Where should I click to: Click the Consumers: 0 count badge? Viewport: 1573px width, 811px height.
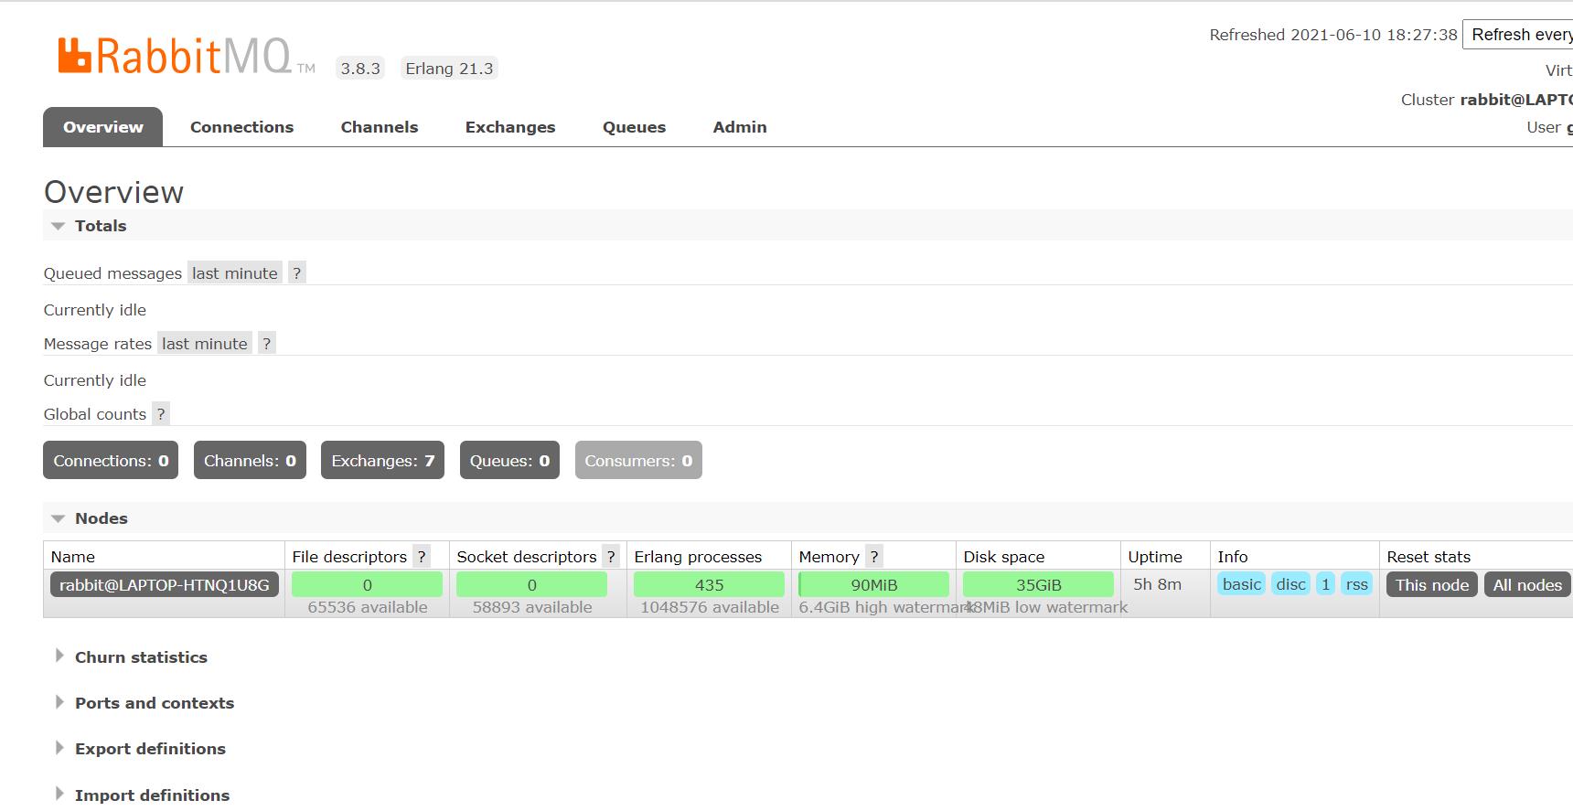(638, 460)
